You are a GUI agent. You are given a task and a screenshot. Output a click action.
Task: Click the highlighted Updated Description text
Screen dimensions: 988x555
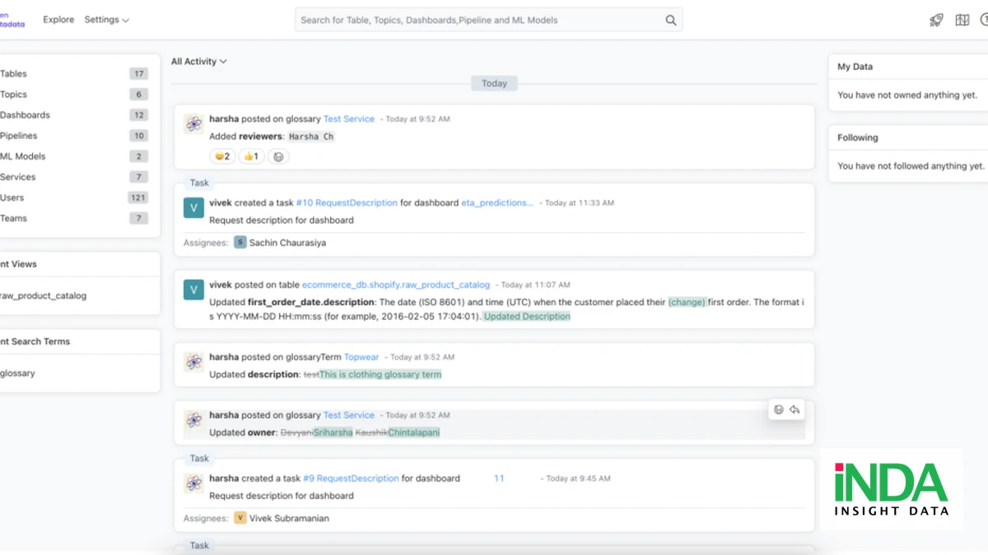coord(527,317)
